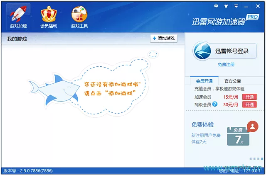Click the 新注册用户免费体验7天 text
The height and width of the screenshot is (175, 266).
click(206, 139)
